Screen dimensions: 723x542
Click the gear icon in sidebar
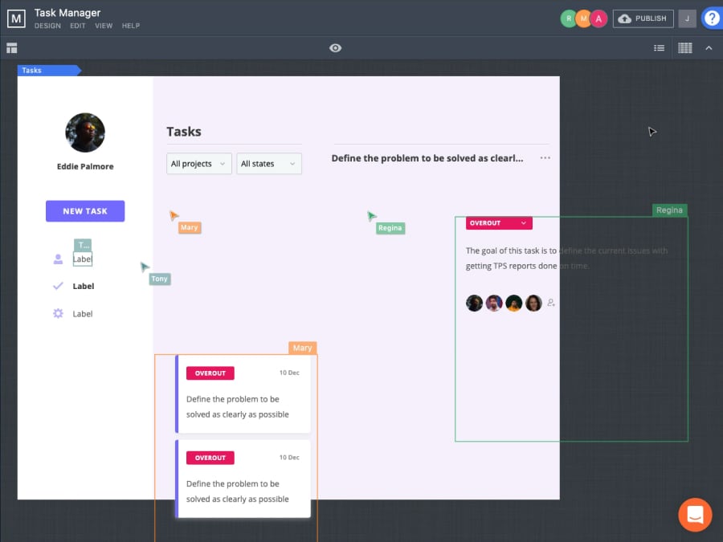(58, 314)
